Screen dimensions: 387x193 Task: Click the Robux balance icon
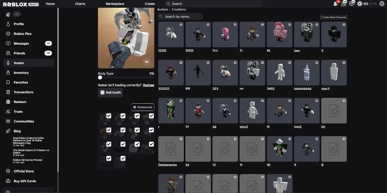pyautogui.click(x=360, y=4)
